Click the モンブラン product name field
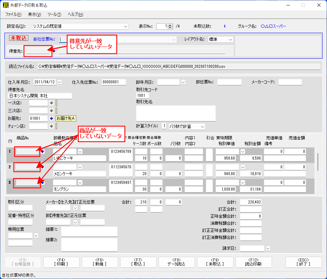The image size is (327, 279). [79, 189]
